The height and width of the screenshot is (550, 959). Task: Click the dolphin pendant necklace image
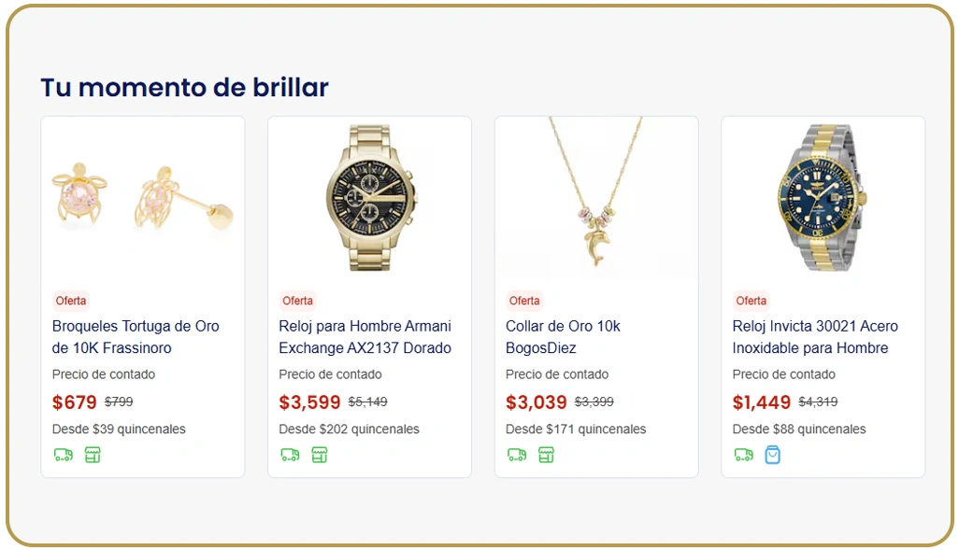[x=596, y=198]
